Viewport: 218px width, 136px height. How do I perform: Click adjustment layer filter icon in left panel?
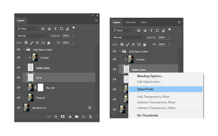point(49,29)
